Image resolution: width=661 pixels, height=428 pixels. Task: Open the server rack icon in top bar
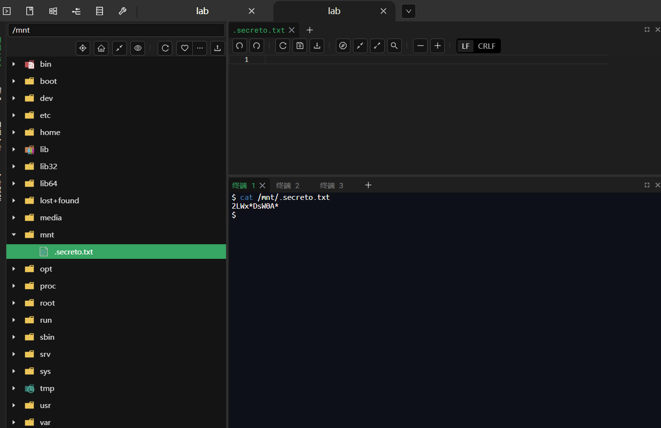click(x=100, y=11)
